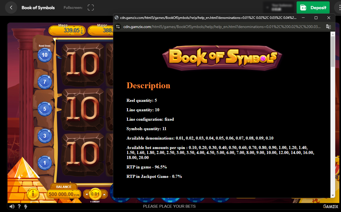Click the Major jackpot value display
Screen dimensions: 341x212
pyautogui.click(x=101, y=31)
